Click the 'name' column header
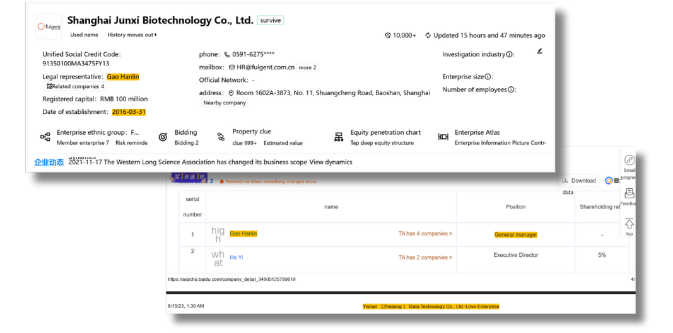 [331, 207]
